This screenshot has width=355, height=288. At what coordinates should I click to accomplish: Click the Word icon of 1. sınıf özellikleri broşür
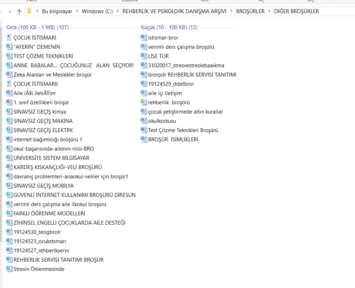pyautogui.click(x=9, y=102)
